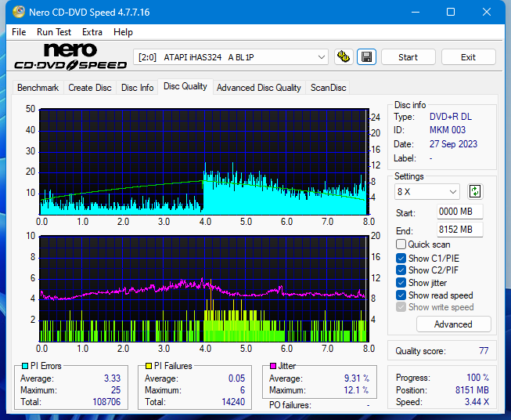Image resolution: width=511 pixels, height=420 pixels.
Task: Click the save floppy disk icon
Action: click(x=367, y=57)
